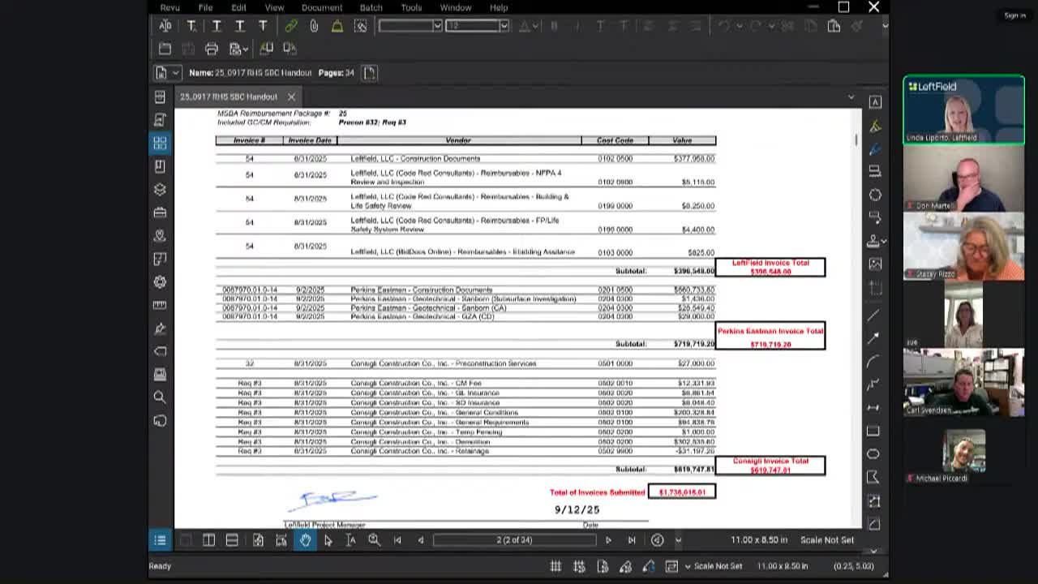Jump to the last page
This screenshot has width=1038, height=584.
(x=632, y=540)
